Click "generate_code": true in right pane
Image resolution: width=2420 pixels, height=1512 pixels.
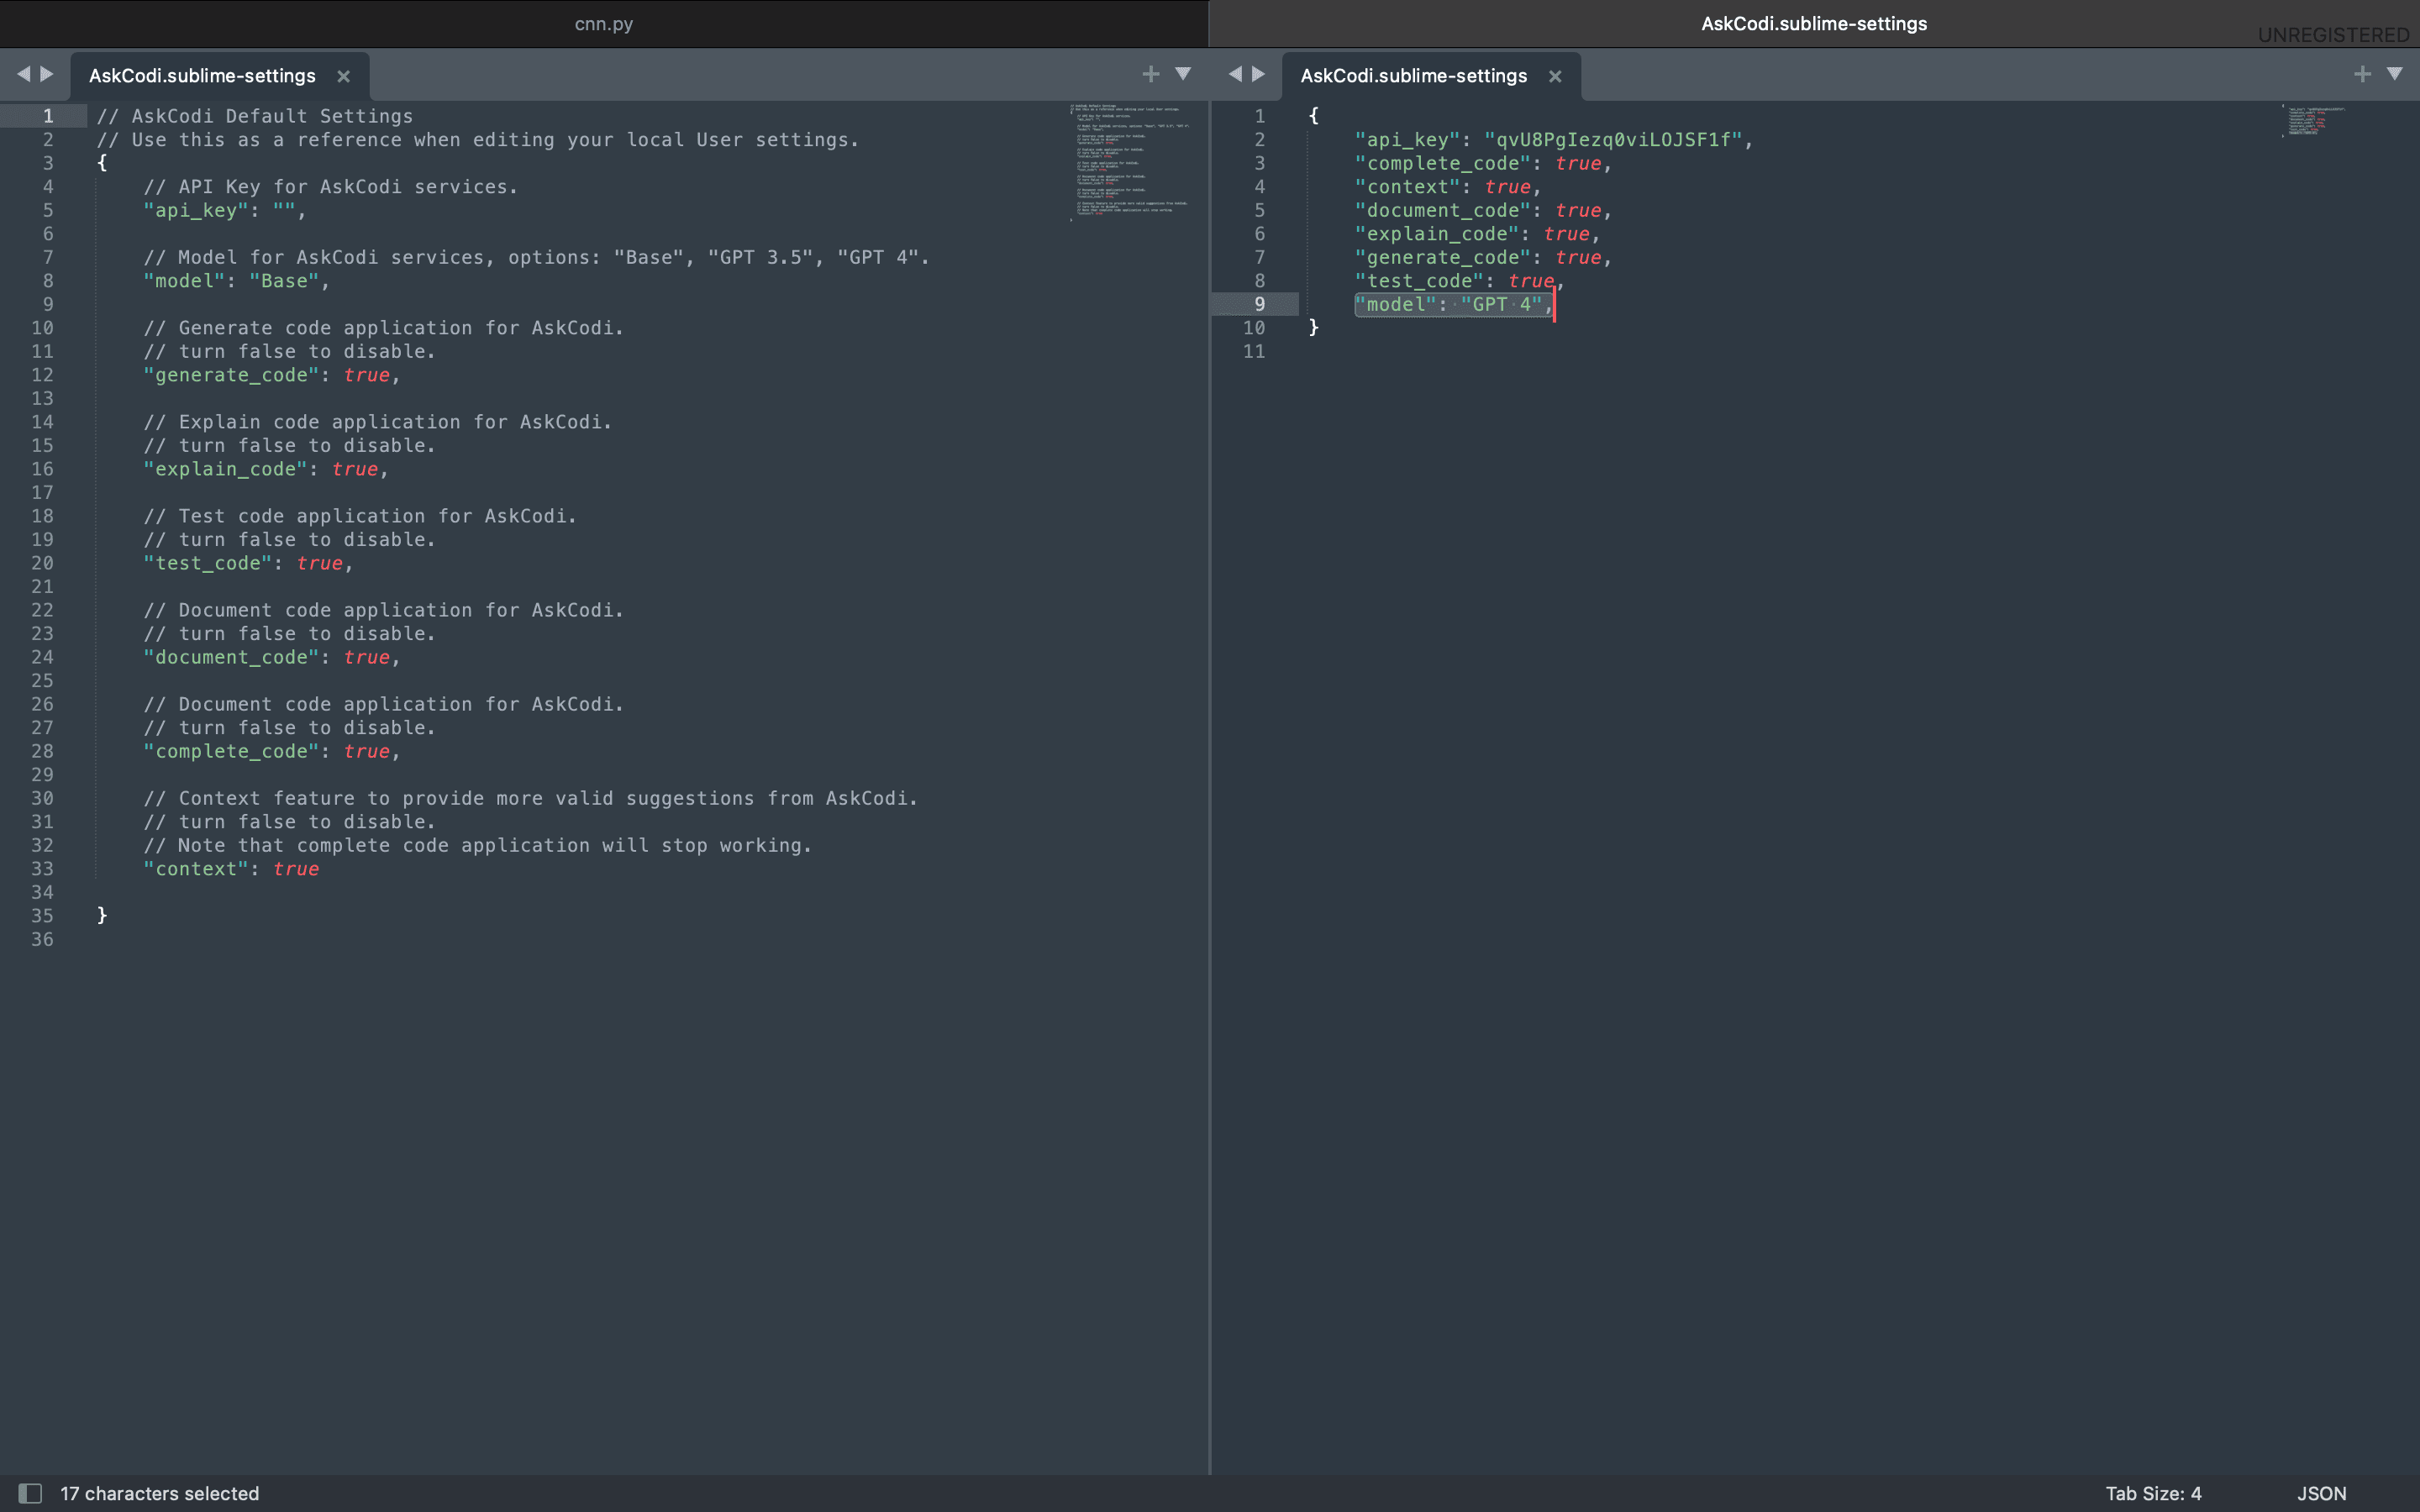tap(1483, 257)
